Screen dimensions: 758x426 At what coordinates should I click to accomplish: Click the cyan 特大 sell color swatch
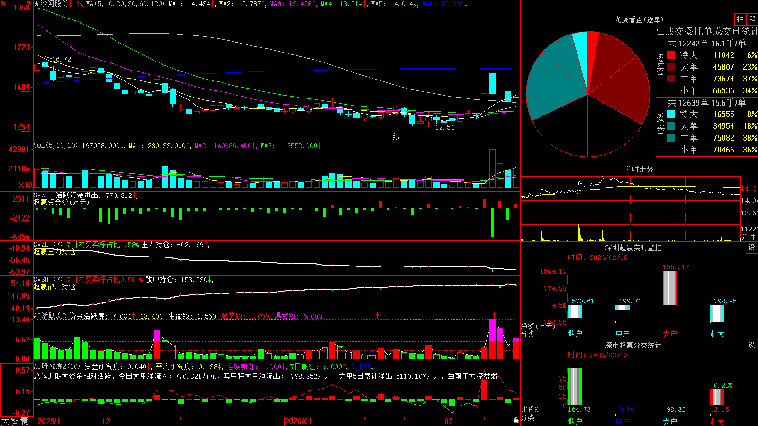671,114
